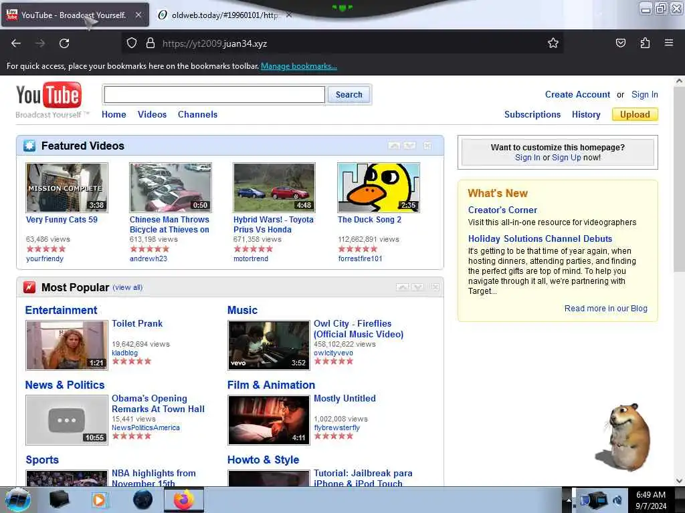685x513 pixels.
Task: Bookmark this page with the star icon
Action: click(553, 43)
